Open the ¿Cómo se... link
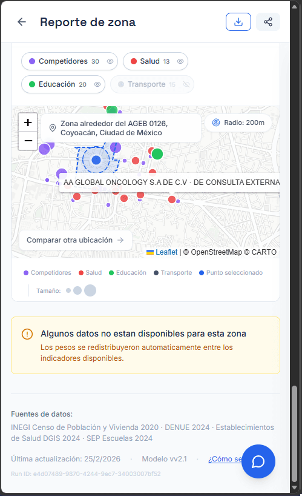 click(x=225, y=459)
